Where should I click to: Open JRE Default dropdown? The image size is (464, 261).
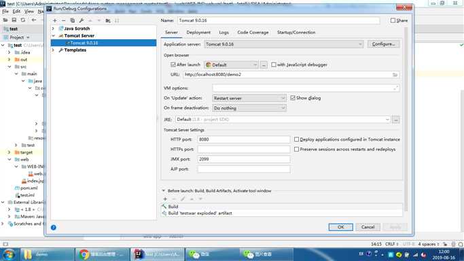283,120
